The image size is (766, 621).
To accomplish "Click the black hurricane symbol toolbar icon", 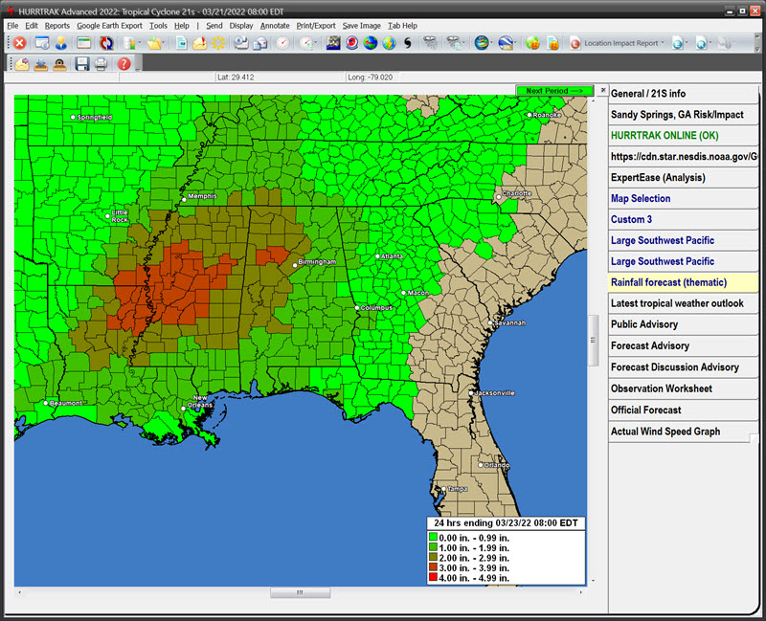I will point(407,43).
